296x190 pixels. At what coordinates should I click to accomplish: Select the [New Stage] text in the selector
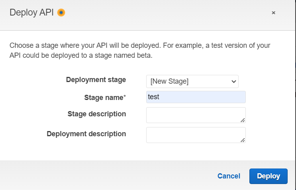pyautogui.click(x=169, y=81)
